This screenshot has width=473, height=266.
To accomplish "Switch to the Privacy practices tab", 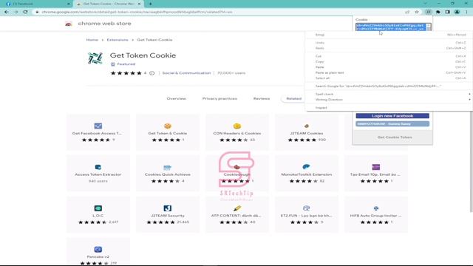I will (x=220, y=98).
